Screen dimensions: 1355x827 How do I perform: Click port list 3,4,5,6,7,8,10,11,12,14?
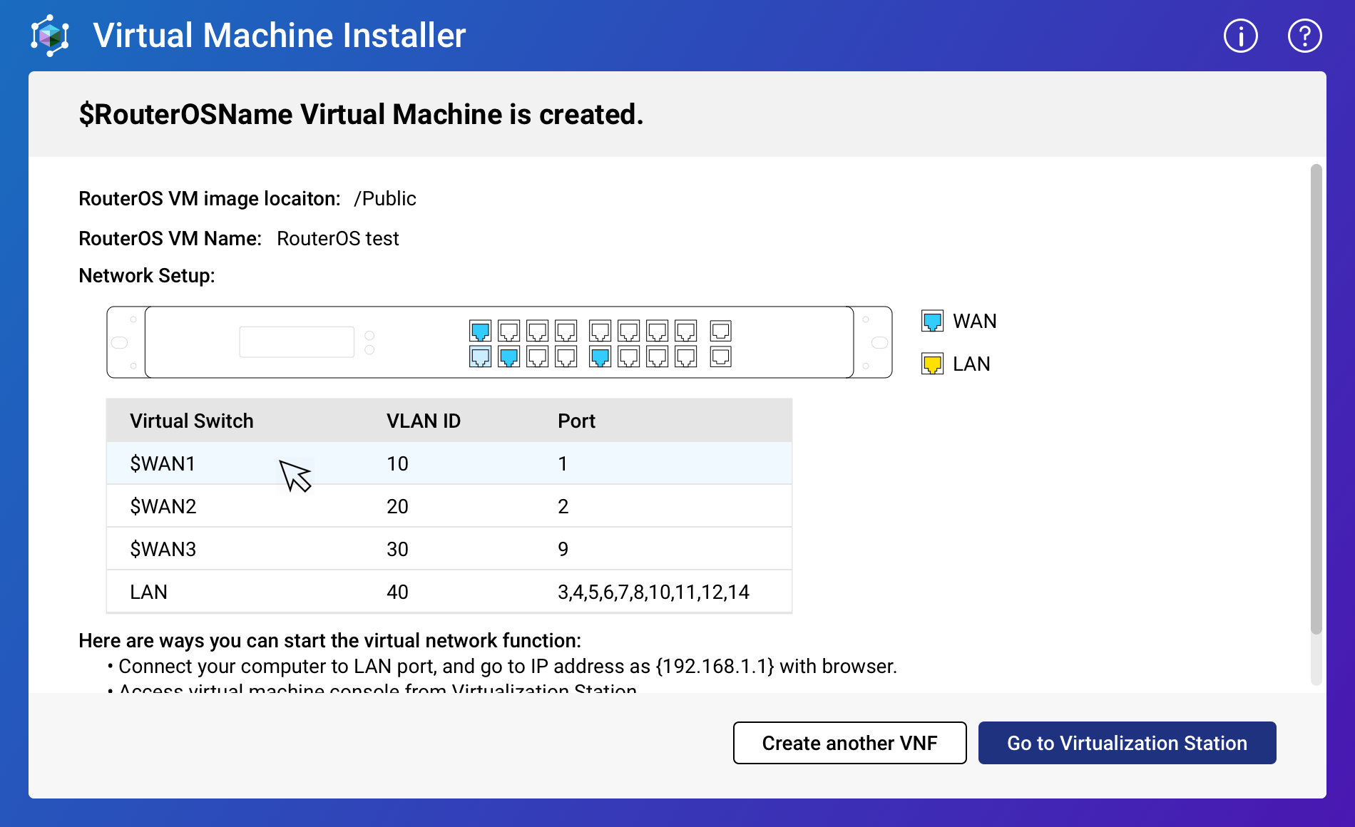tap(653, 592)
